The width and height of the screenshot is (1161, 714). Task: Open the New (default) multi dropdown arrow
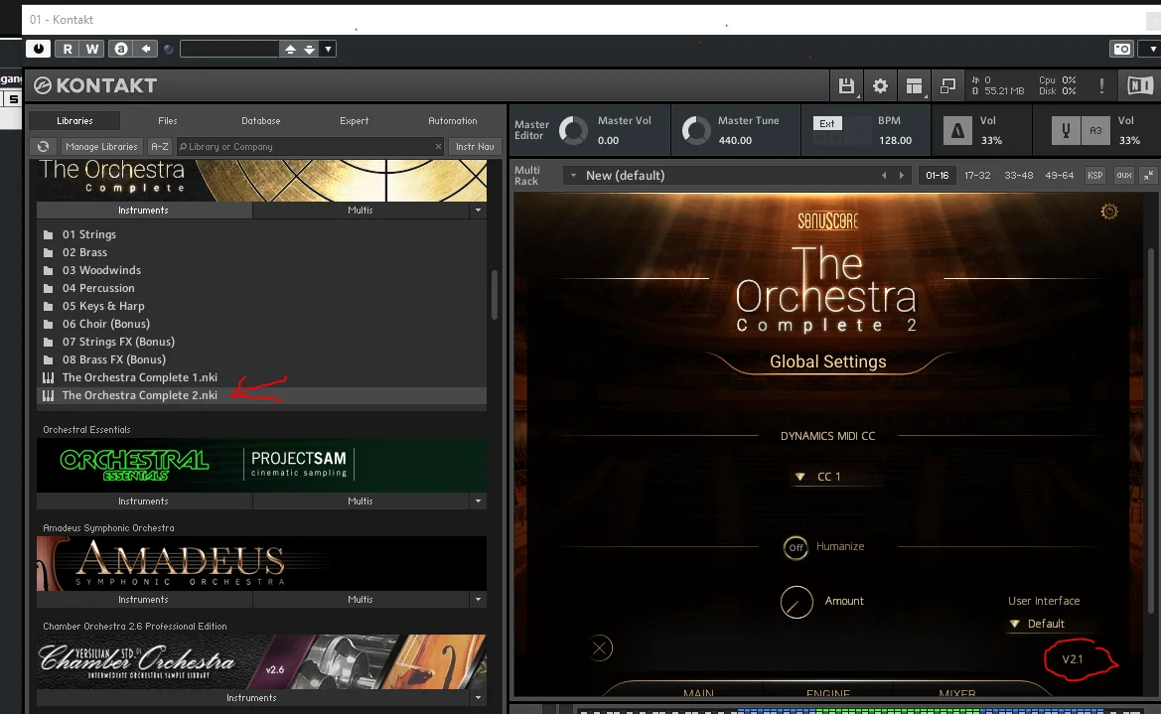tap(573, 176)
